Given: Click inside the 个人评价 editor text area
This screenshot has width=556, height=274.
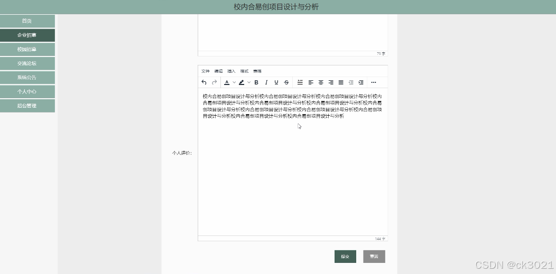Looking at the screenshot, I should pyautogui.click(x=293, y=162).
